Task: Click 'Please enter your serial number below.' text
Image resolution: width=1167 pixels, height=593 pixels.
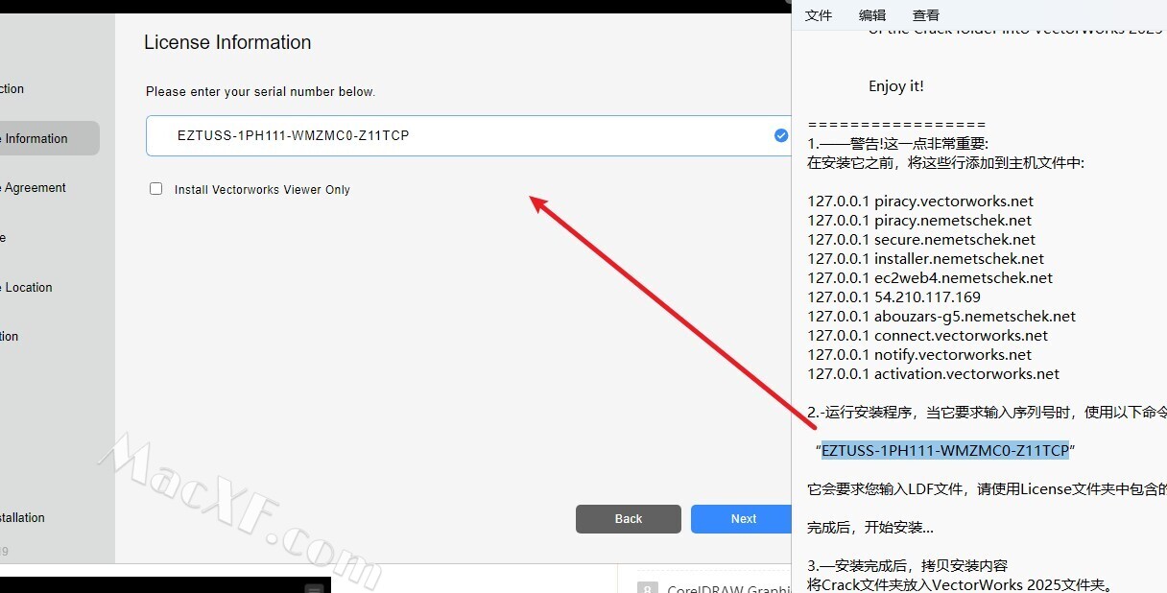Action: click(x=260, y=92)
